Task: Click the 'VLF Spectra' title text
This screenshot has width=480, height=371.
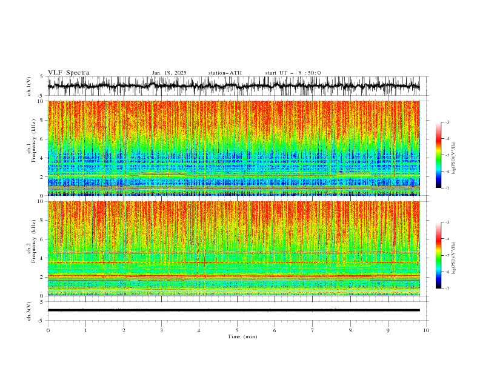Action: click(x=68, y=73)
